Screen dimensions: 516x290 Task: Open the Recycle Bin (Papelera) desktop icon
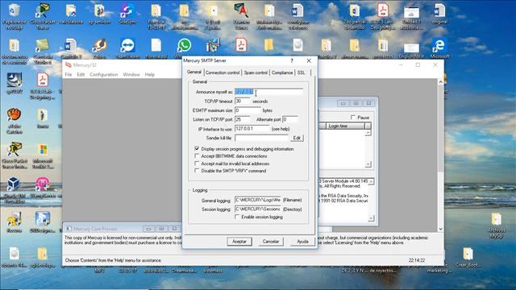coord(15,11)
